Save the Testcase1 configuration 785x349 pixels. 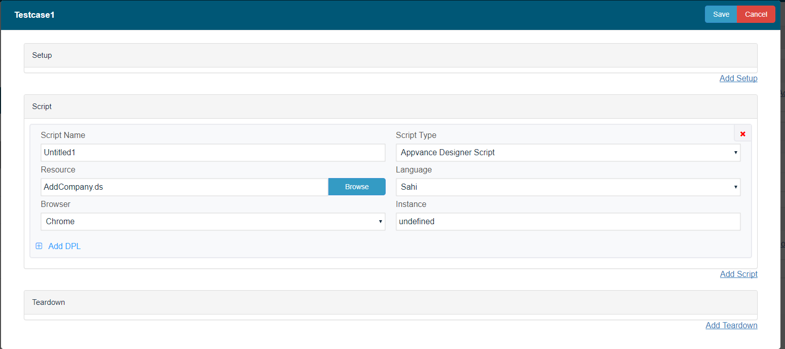[721, 14]
